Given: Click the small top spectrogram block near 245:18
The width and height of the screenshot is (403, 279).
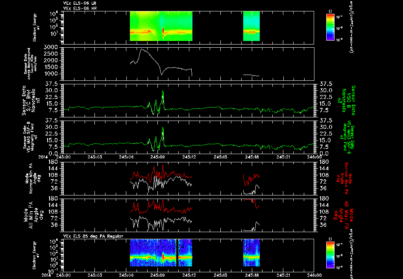Looking at the screenshot, I should [x=251, y=26].
